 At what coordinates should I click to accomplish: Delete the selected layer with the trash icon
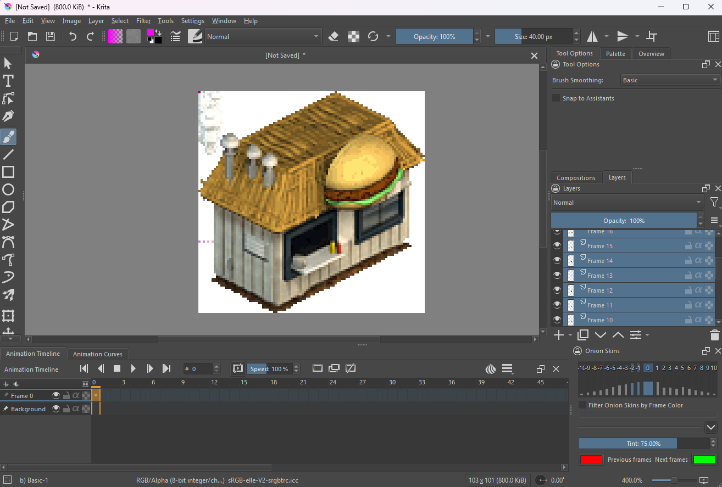pyautogui.click(x=714, y=335)
